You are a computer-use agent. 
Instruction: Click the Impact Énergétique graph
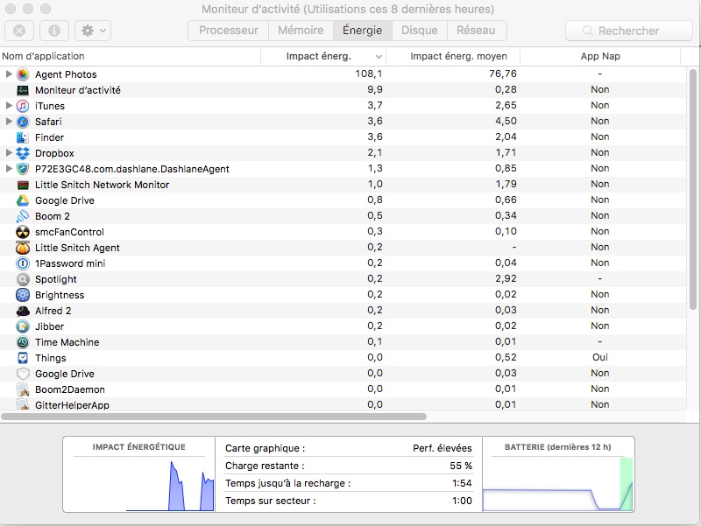[x=139, y=485]
